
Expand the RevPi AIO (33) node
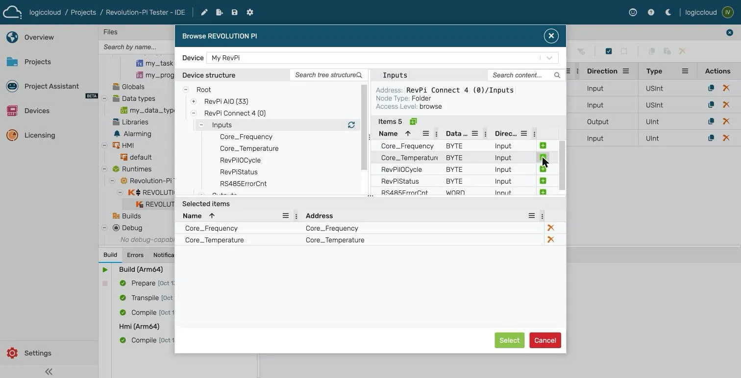(x=194, y=101)
